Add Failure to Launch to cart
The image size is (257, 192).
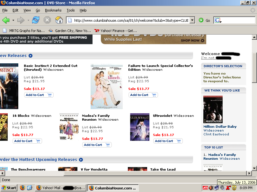click(x=143, y=95)
